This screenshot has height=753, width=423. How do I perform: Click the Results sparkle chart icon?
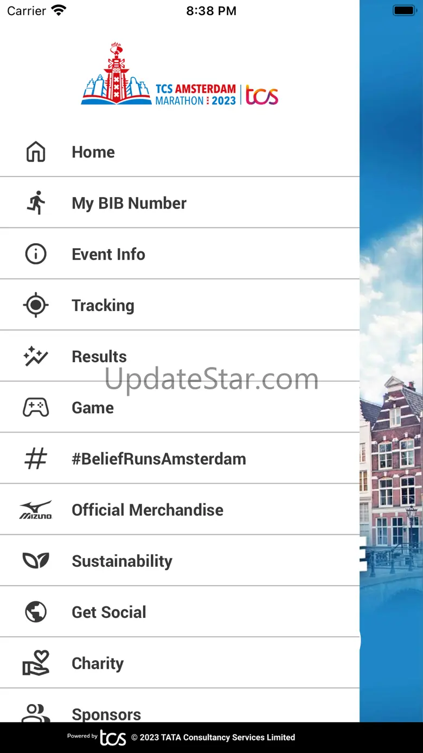coord(36,356)
